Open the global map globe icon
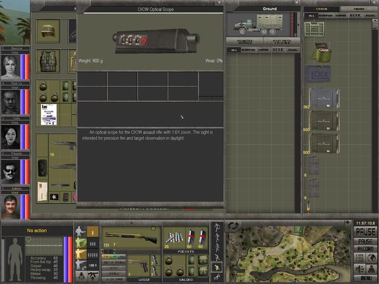Image resolution: width=379 pixels, height=284 pixels. [371, 258]
